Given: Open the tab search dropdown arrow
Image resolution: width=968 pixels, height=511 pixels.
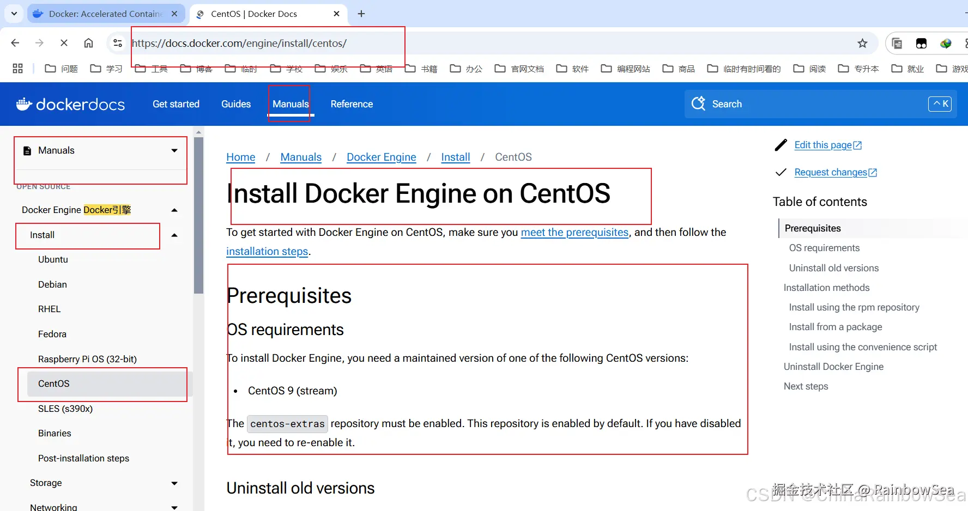Looking at the screenshot, I should pyautogui.click(x=14, y=14).
